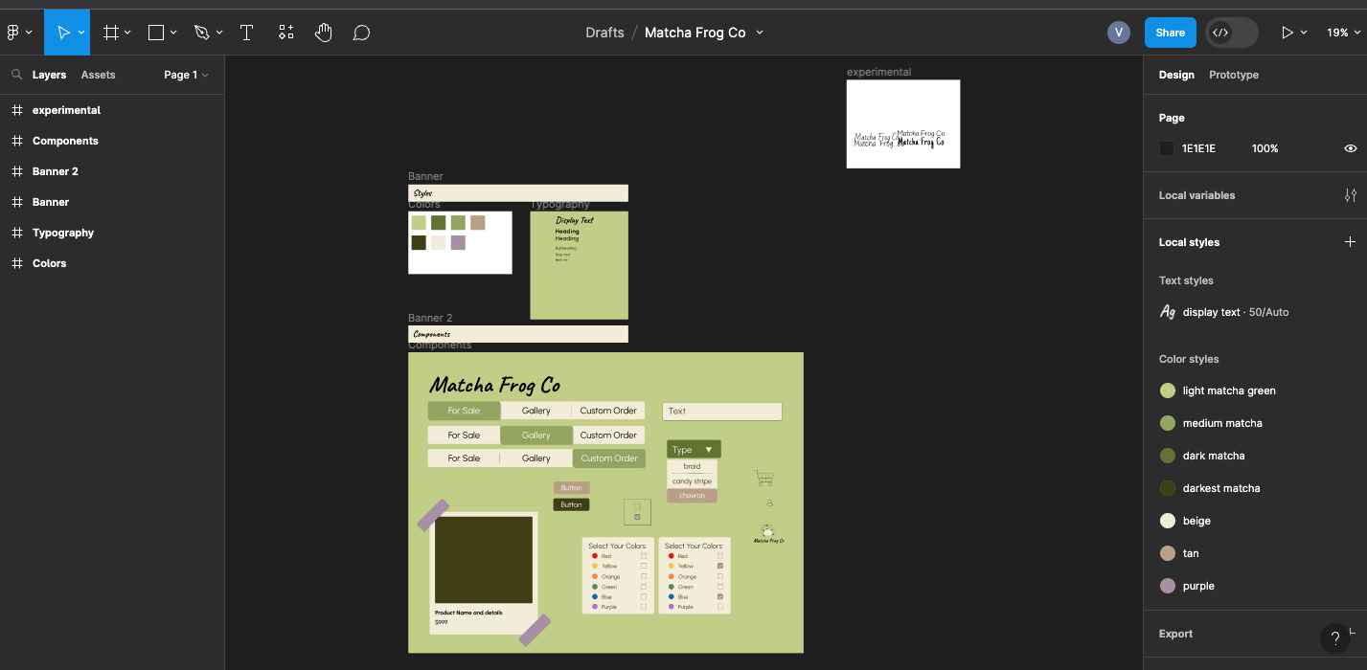Select the Move tool in toolbar

tap(63, 33)
